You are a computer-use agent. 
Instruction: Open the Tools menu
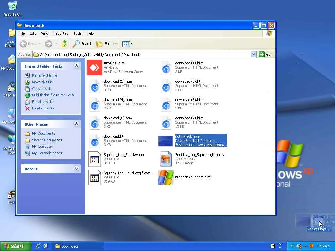pos(78,33)
